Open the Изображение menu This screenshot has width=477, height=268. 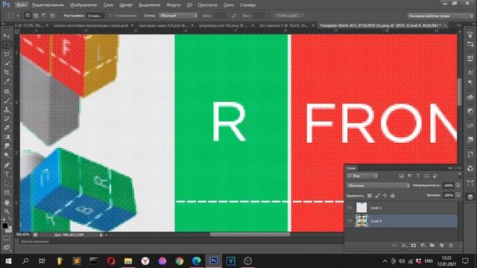click(x=83, y=5)
